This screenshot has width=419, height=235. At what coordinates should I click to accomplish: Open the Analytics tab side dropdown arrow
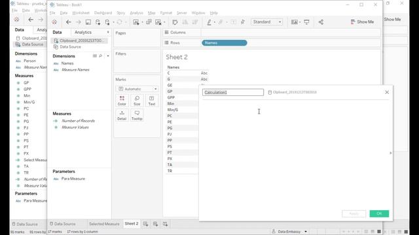coord(108,32)
